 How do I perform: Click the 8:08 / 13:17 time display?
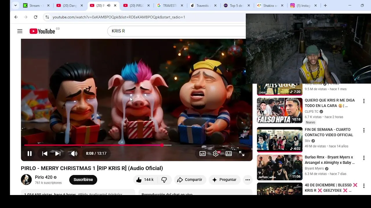point(96,153)
